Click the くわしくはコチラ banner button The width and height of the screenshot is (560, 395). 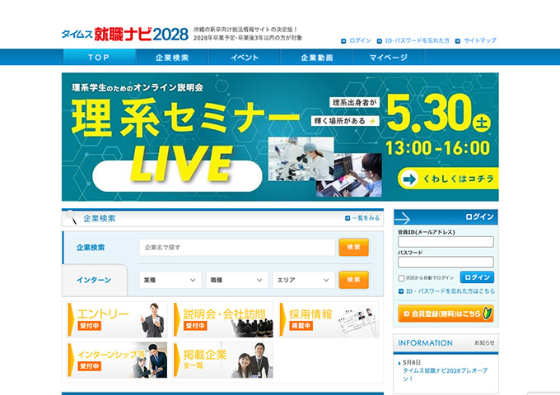[x=448, y=179]
